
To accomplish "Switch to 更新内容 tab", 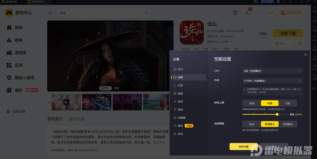I will (77, 119).
